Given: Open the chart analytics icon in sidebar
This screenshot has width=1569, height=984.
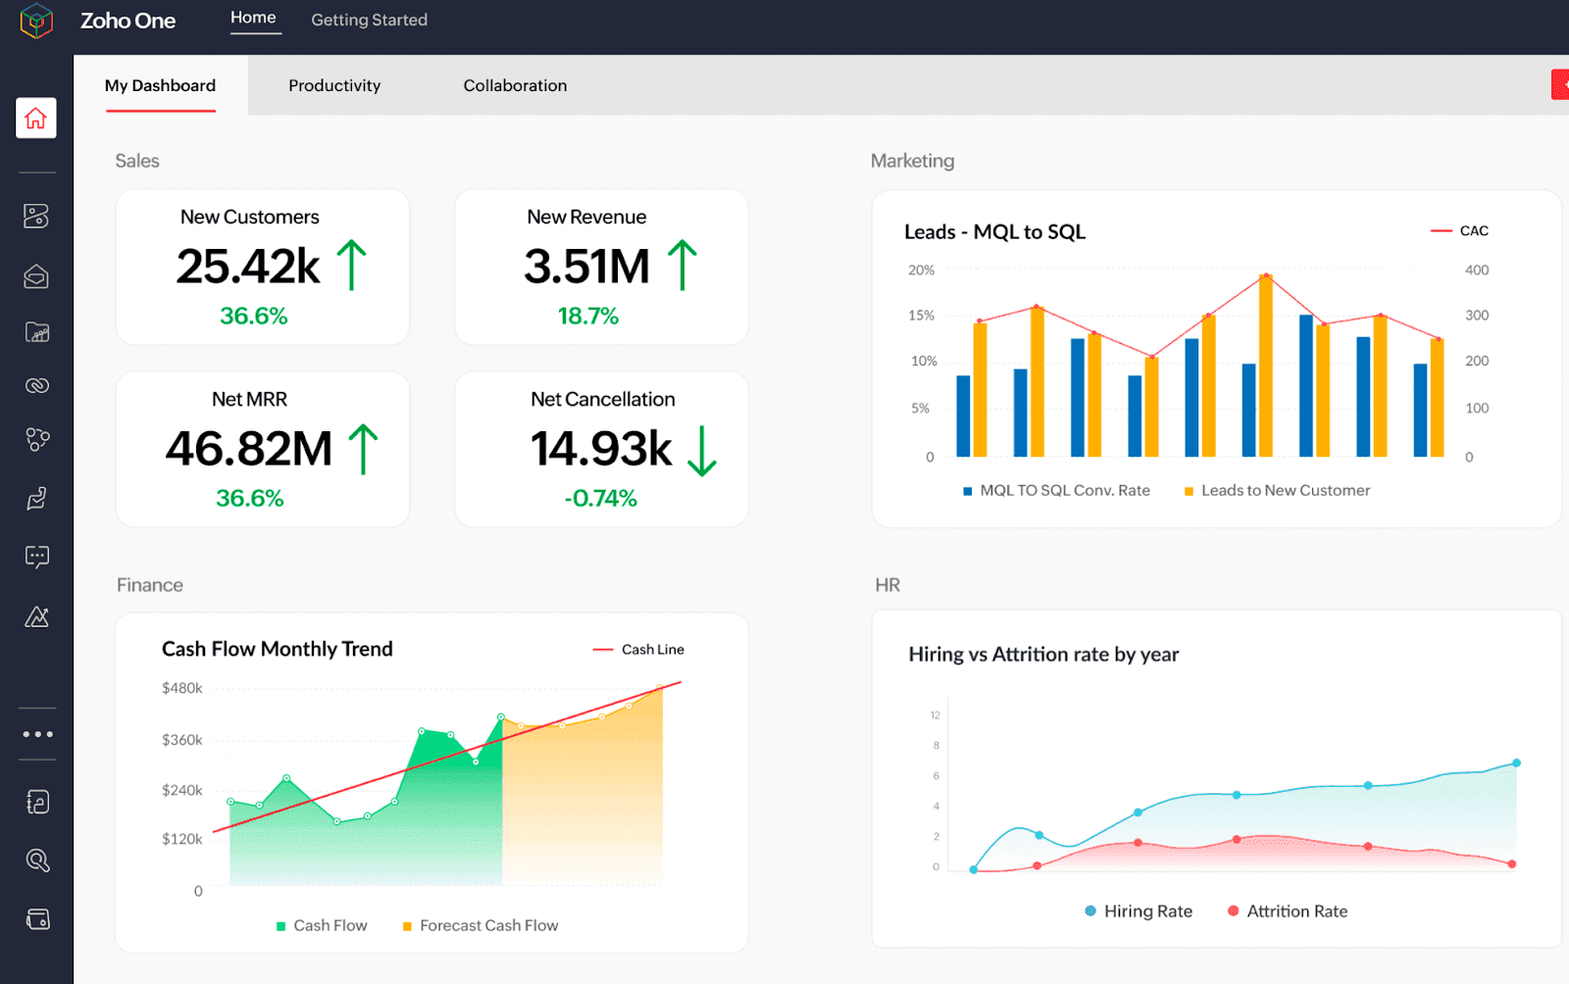Looking at the screenshot, I should [35, 616].
